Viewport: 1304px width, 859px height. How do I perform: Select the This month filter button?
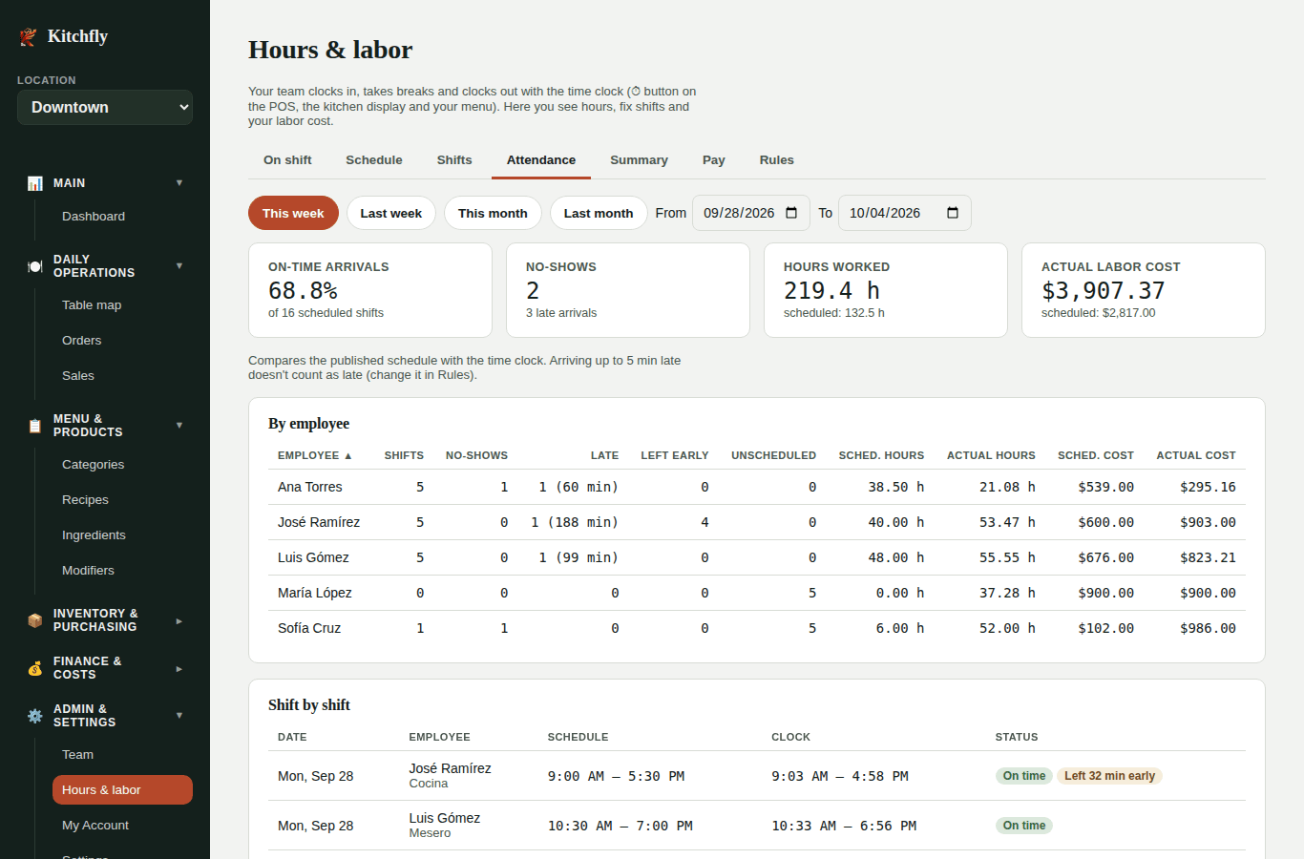493,213
